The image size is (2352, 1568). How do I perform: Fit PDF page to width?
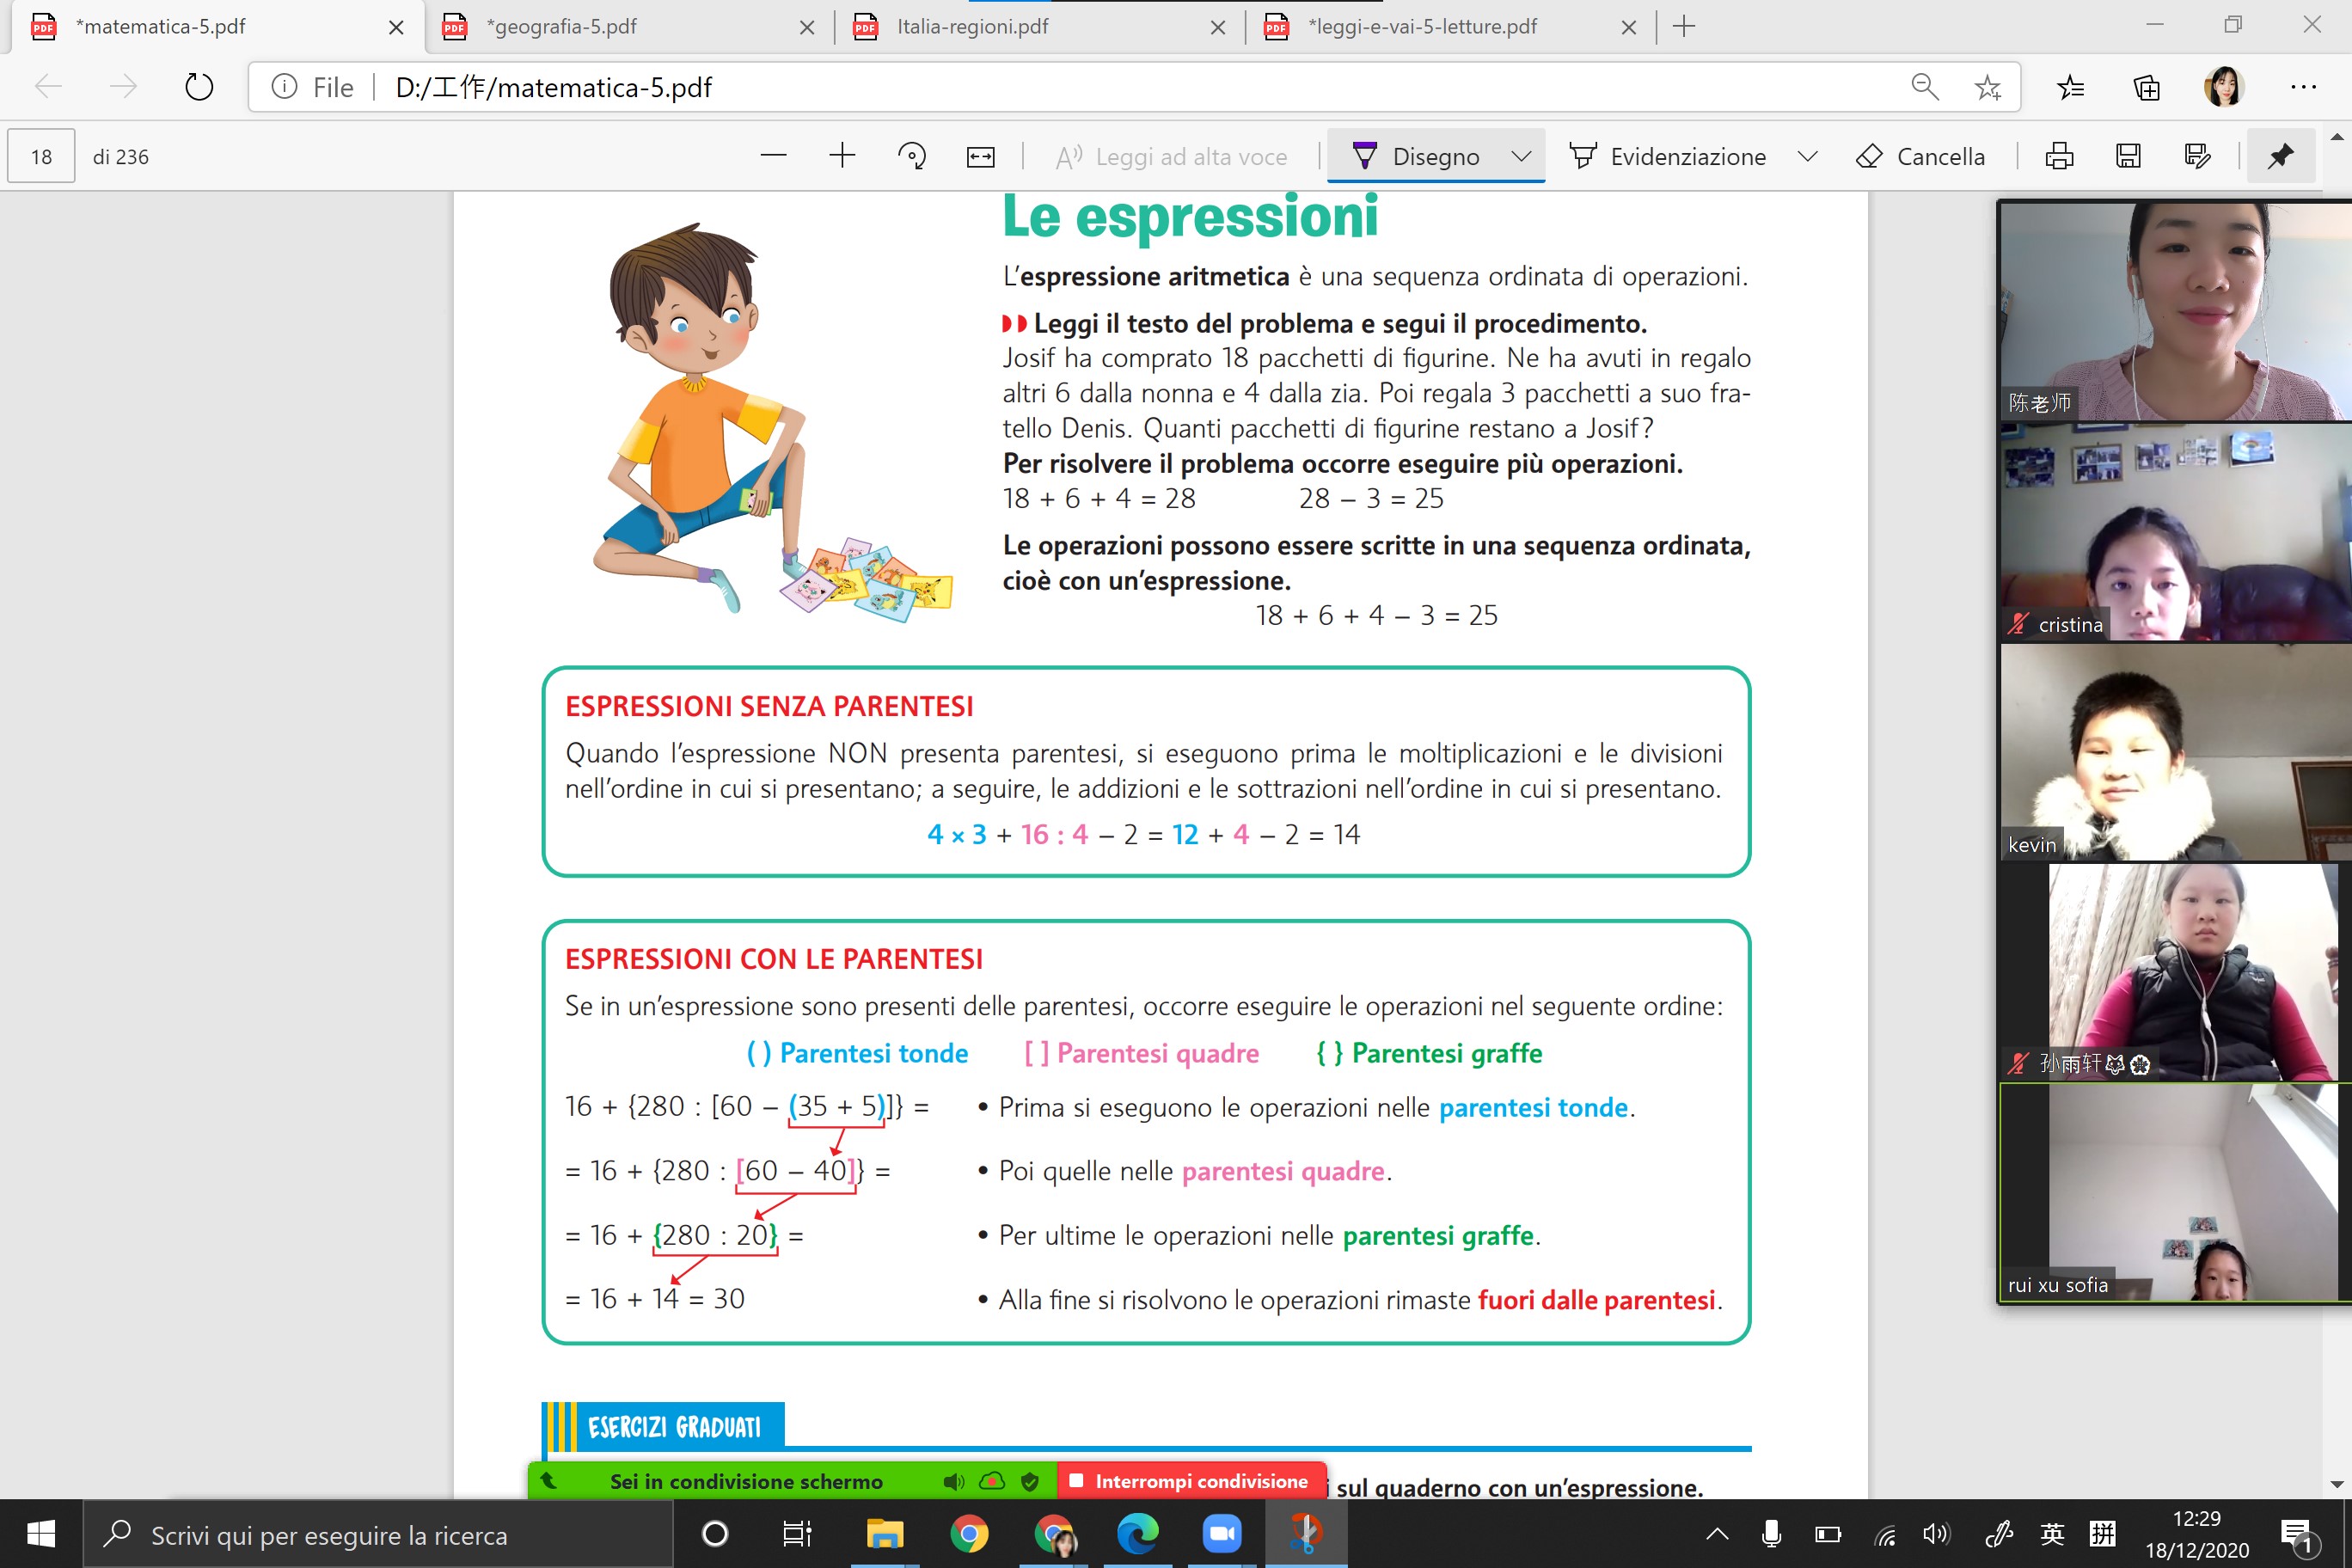pyautogui.click(x=980, y=156)
